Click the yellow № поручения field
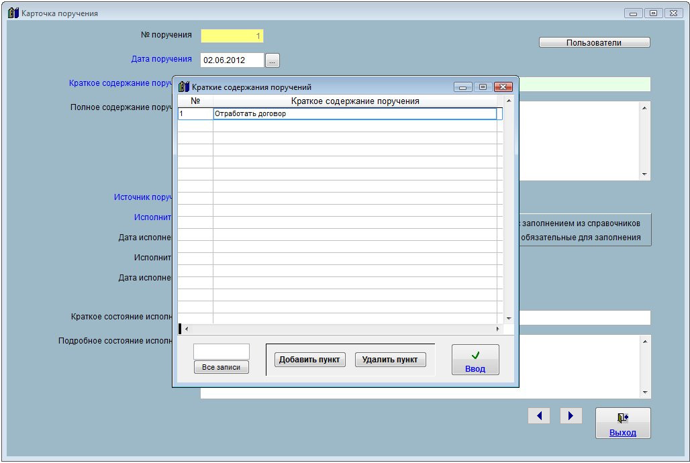690x463 pixels. coord(232,36)
